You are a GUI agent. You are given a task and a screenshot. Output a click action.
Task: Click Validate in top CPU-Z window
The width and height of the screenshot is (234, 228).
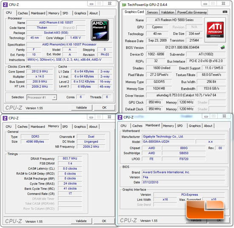pos(82,107)
